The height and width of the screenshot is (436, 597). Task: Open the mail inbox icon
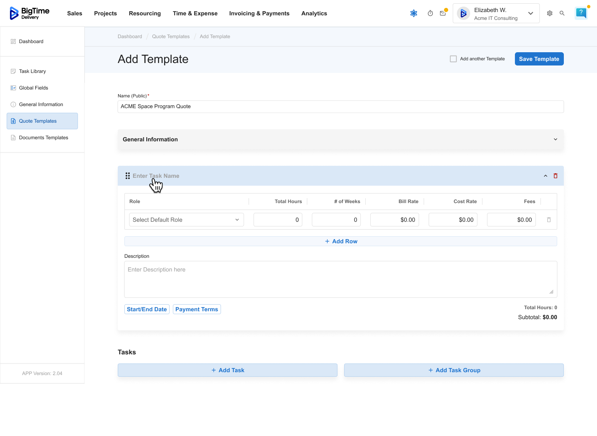(x=443, y=13)
